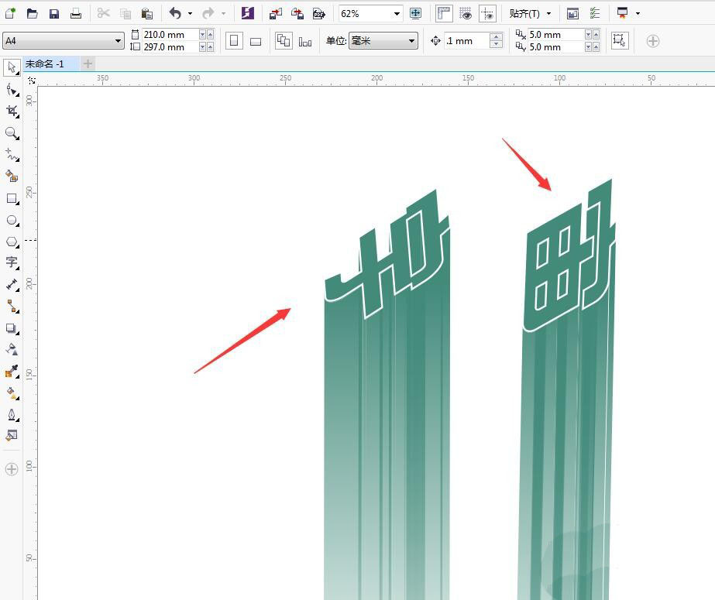
Task: Select the Pick (arrow) tool
Action: click(x=12, y=68)
